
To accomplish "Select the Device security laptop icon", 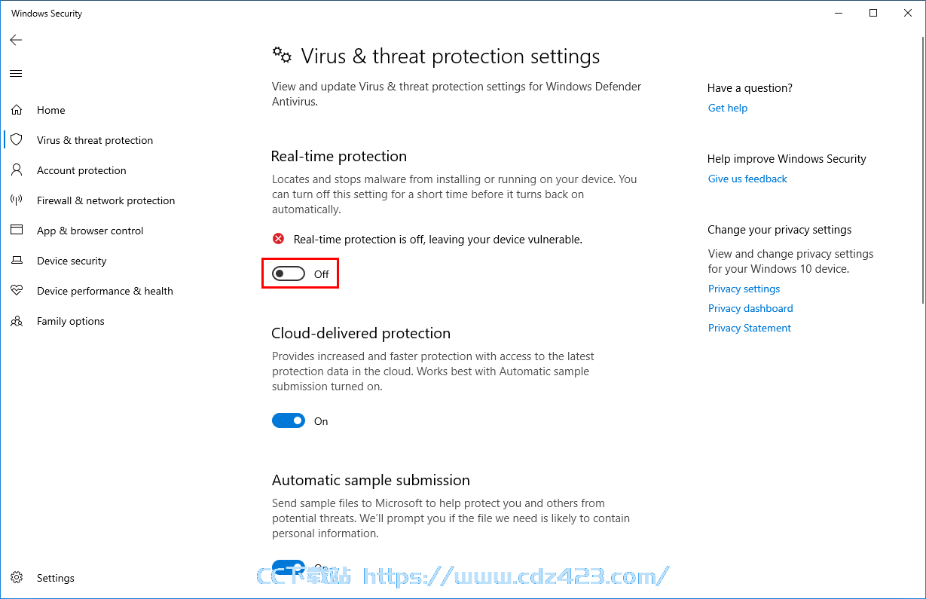I will (17, 261).
